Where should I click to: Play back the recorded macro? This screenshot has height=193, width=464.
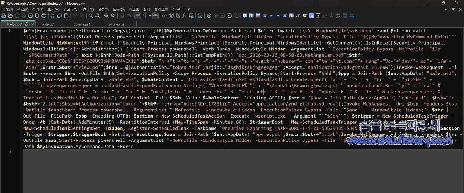point(222,16)
